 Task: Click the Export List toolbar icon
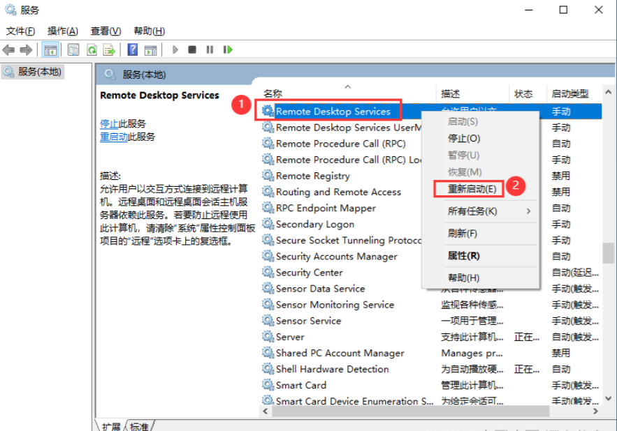pyautogui.click(x=109, y=50)
